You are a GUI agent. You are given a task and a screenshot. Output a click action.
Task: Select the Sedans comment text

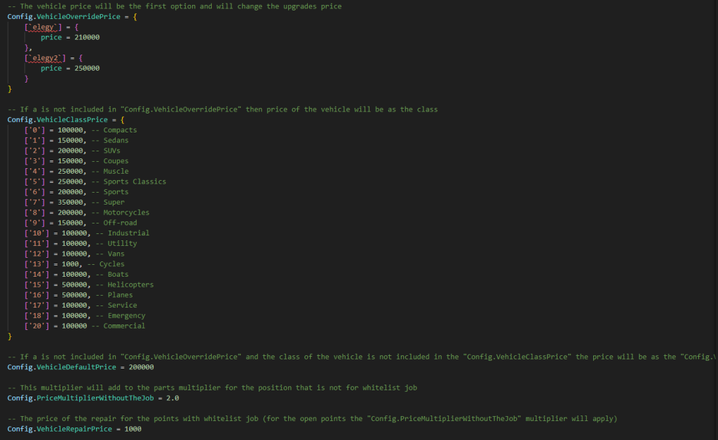(116, 141)
